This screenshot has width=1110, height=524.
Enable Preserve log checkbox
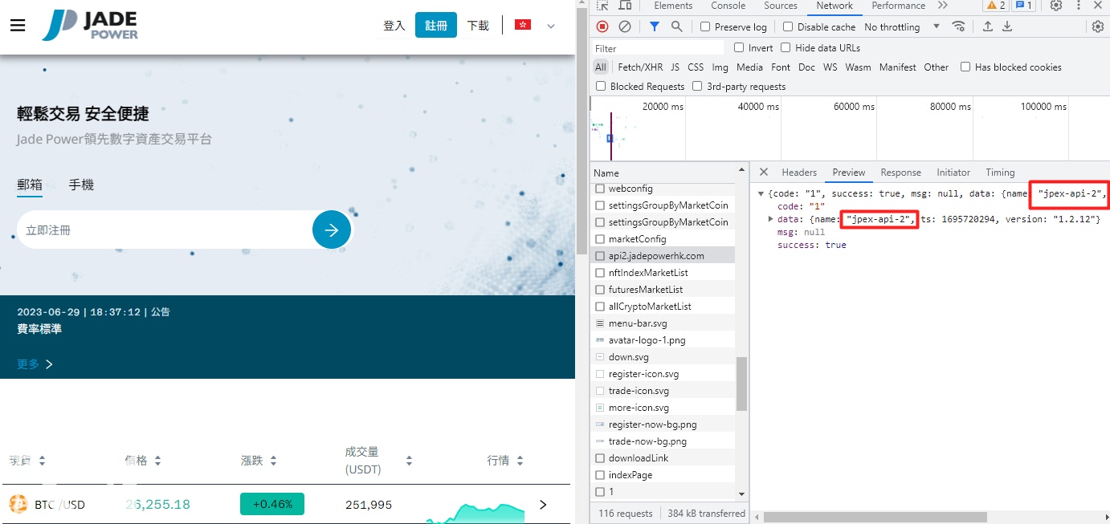pyautogui.click(x=705, y=26)
